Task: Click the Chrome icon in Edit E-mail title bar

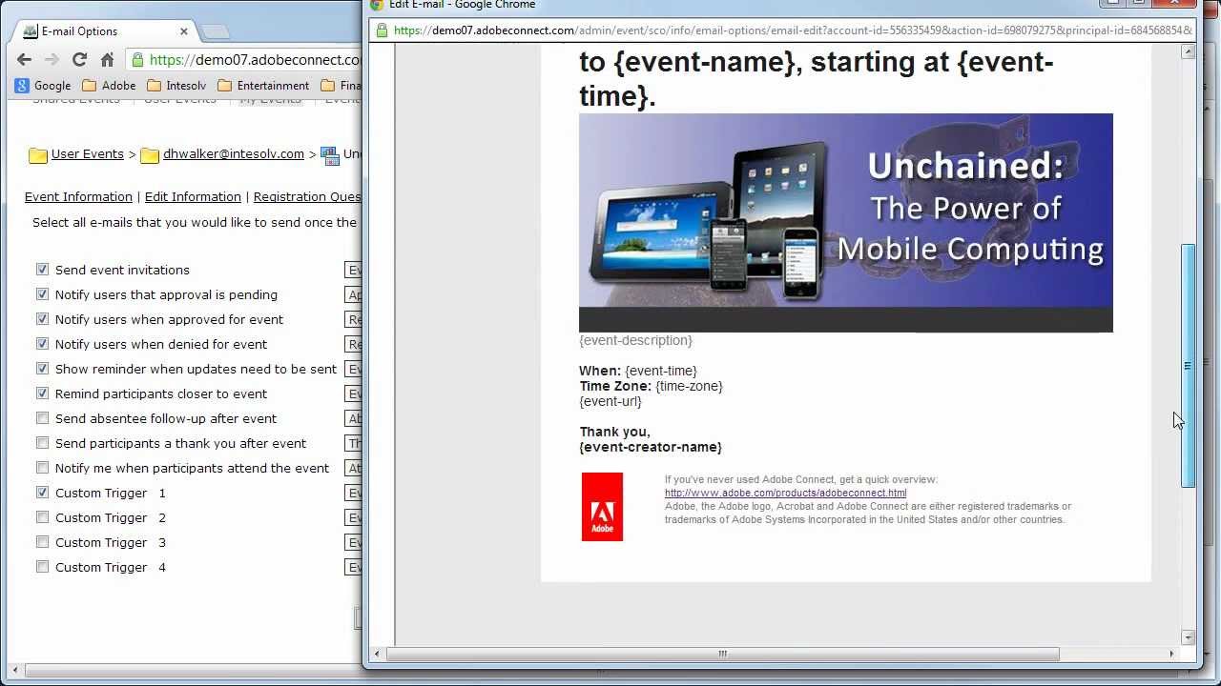Action: [x=377, y=5]
